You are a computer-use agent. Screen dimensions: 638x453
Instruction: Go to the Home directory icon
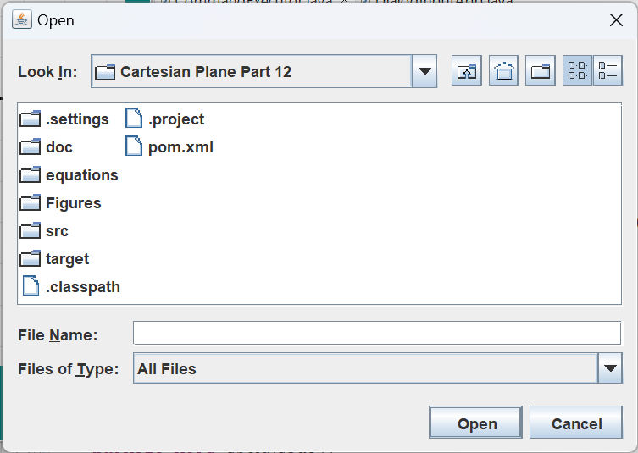pos(503,72)
